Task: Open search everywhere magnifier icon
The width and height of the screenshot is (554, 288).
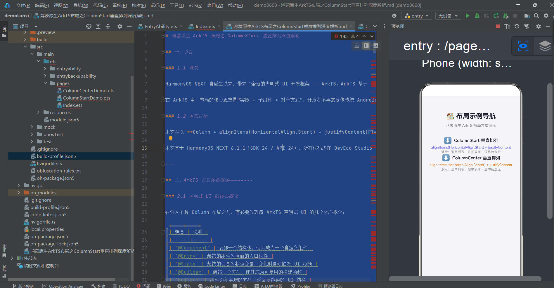Action: click(536, 16)
